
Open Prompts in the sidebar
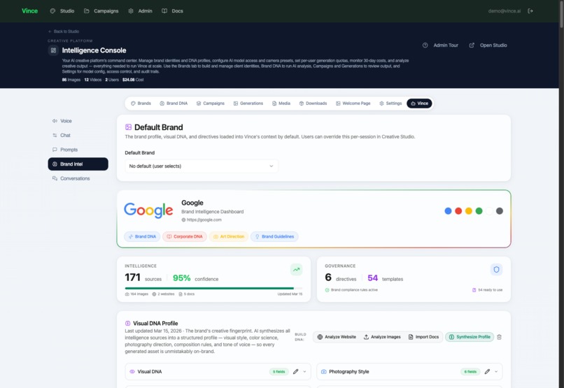(78, 150)
